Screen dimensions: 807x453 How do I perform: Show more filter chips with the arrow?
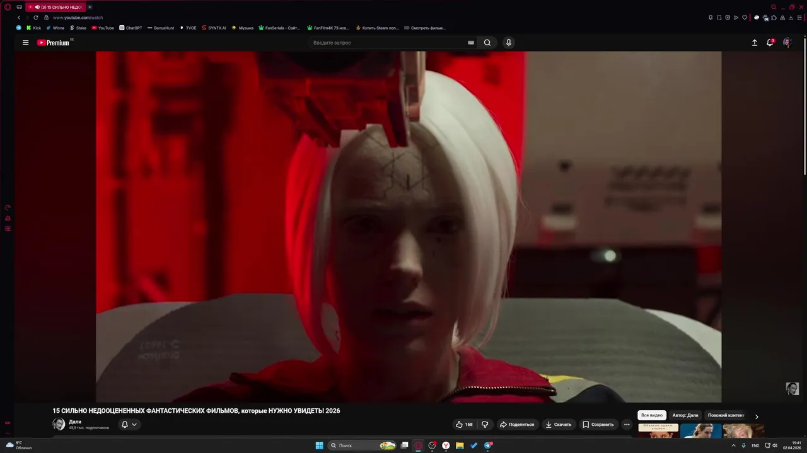757,417
